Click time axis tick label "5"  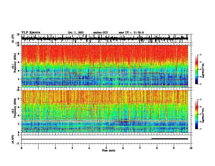click(106, 148)
